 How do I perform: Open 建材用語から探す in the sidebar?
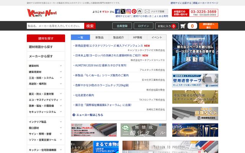pyautogui.click(x=46, y=47)
